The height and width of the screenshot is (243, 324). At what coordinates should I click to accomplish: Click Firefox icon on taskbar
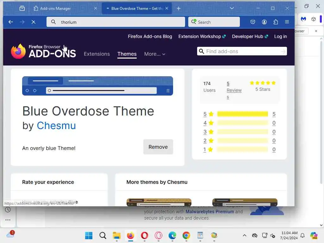tap(131, 235)
